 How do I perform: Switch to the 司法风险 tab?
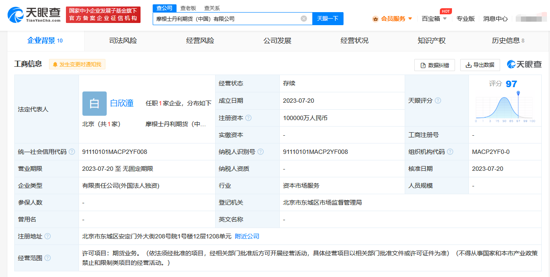(123, 41)
